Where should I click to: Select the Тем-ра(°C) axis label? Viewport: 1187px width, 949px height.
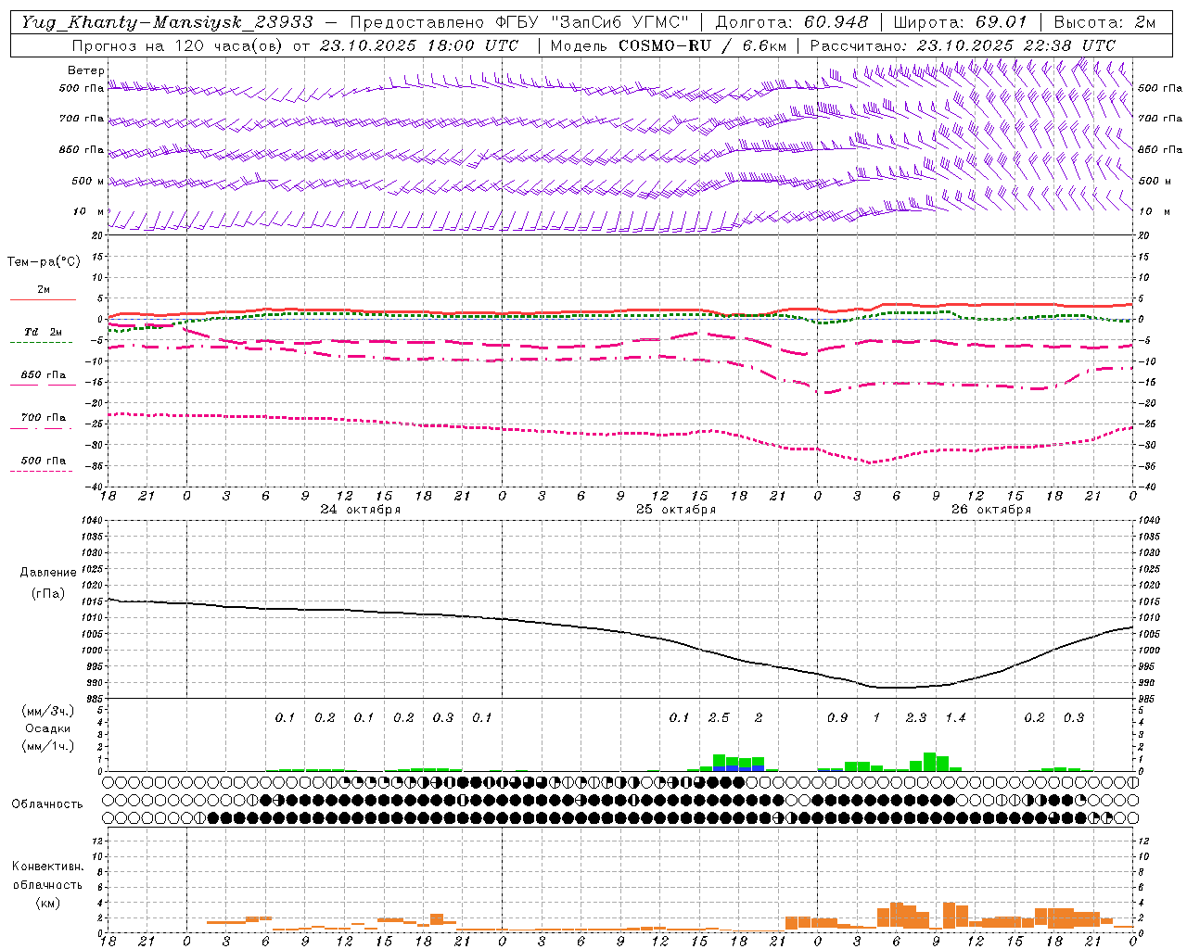[x=44, y=262]
